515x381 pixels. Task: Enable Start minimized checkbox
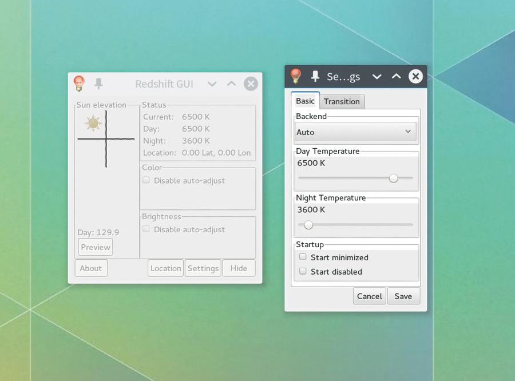coord(303,257)
